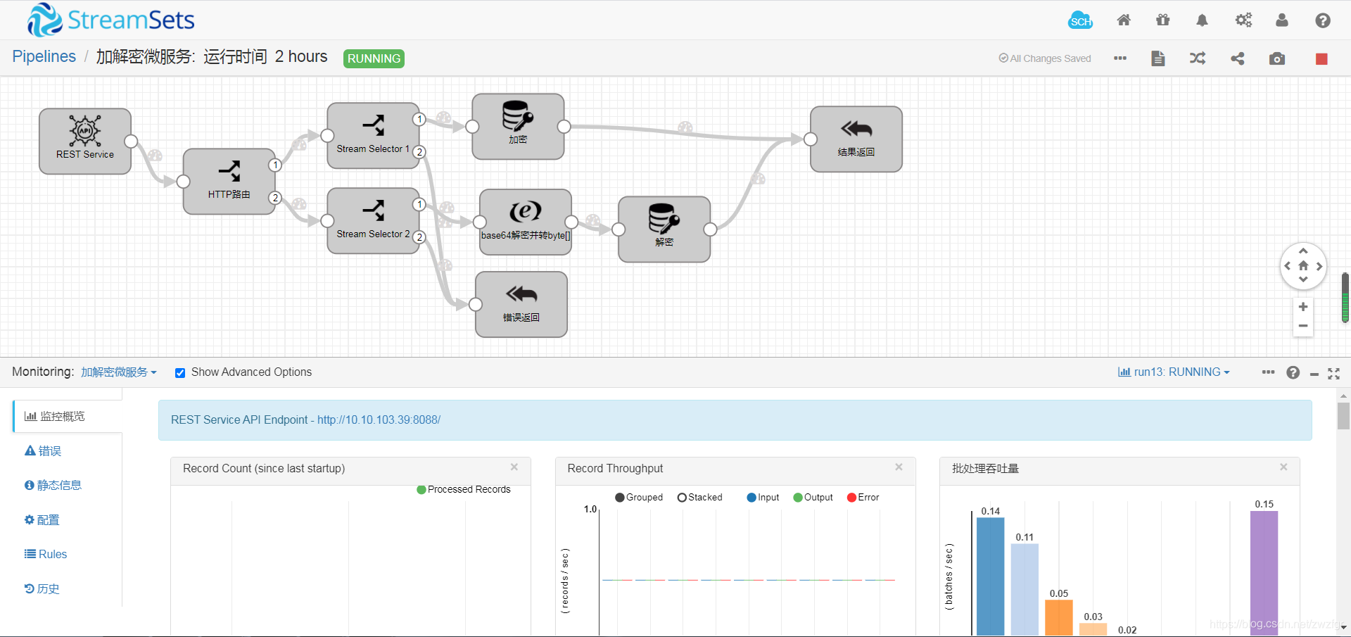The width and height of the screenshot is (1351, 637).
Task: Open monitoring panel ellipsis options
Action: click(1268, 372)
